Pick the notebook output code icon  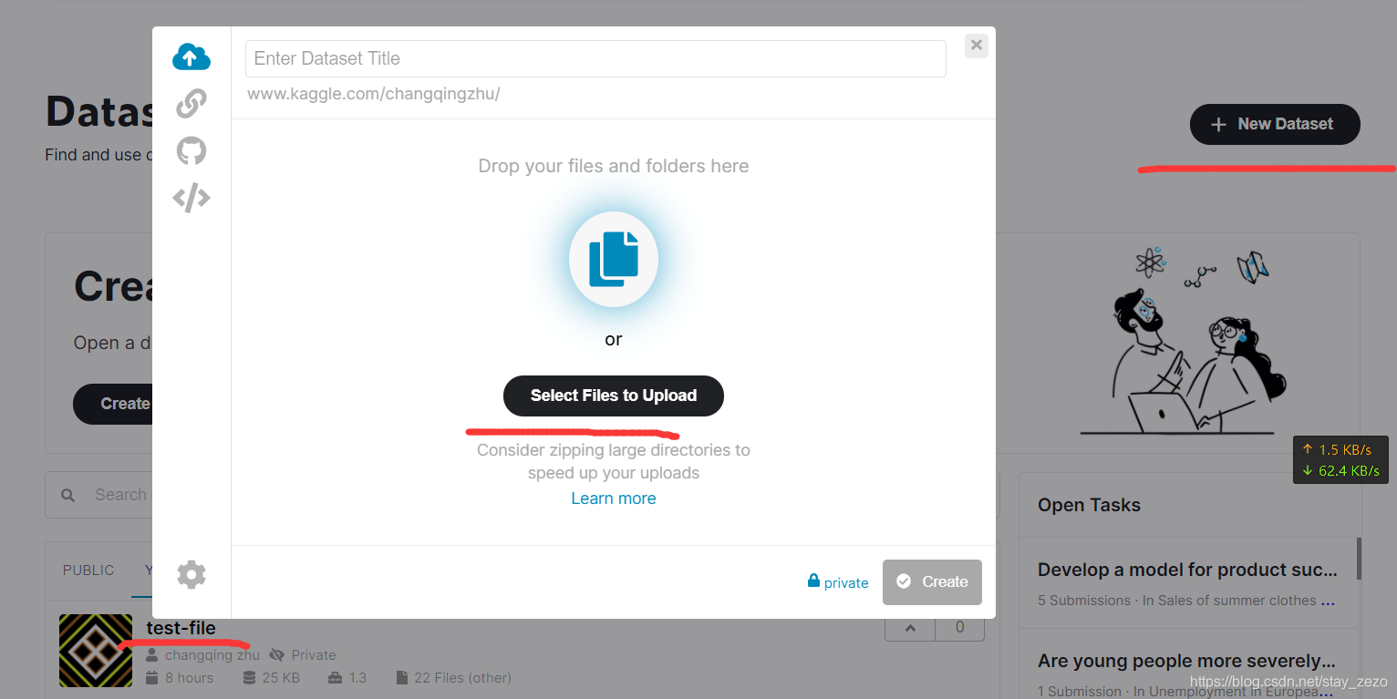click(x=191, y=198)
